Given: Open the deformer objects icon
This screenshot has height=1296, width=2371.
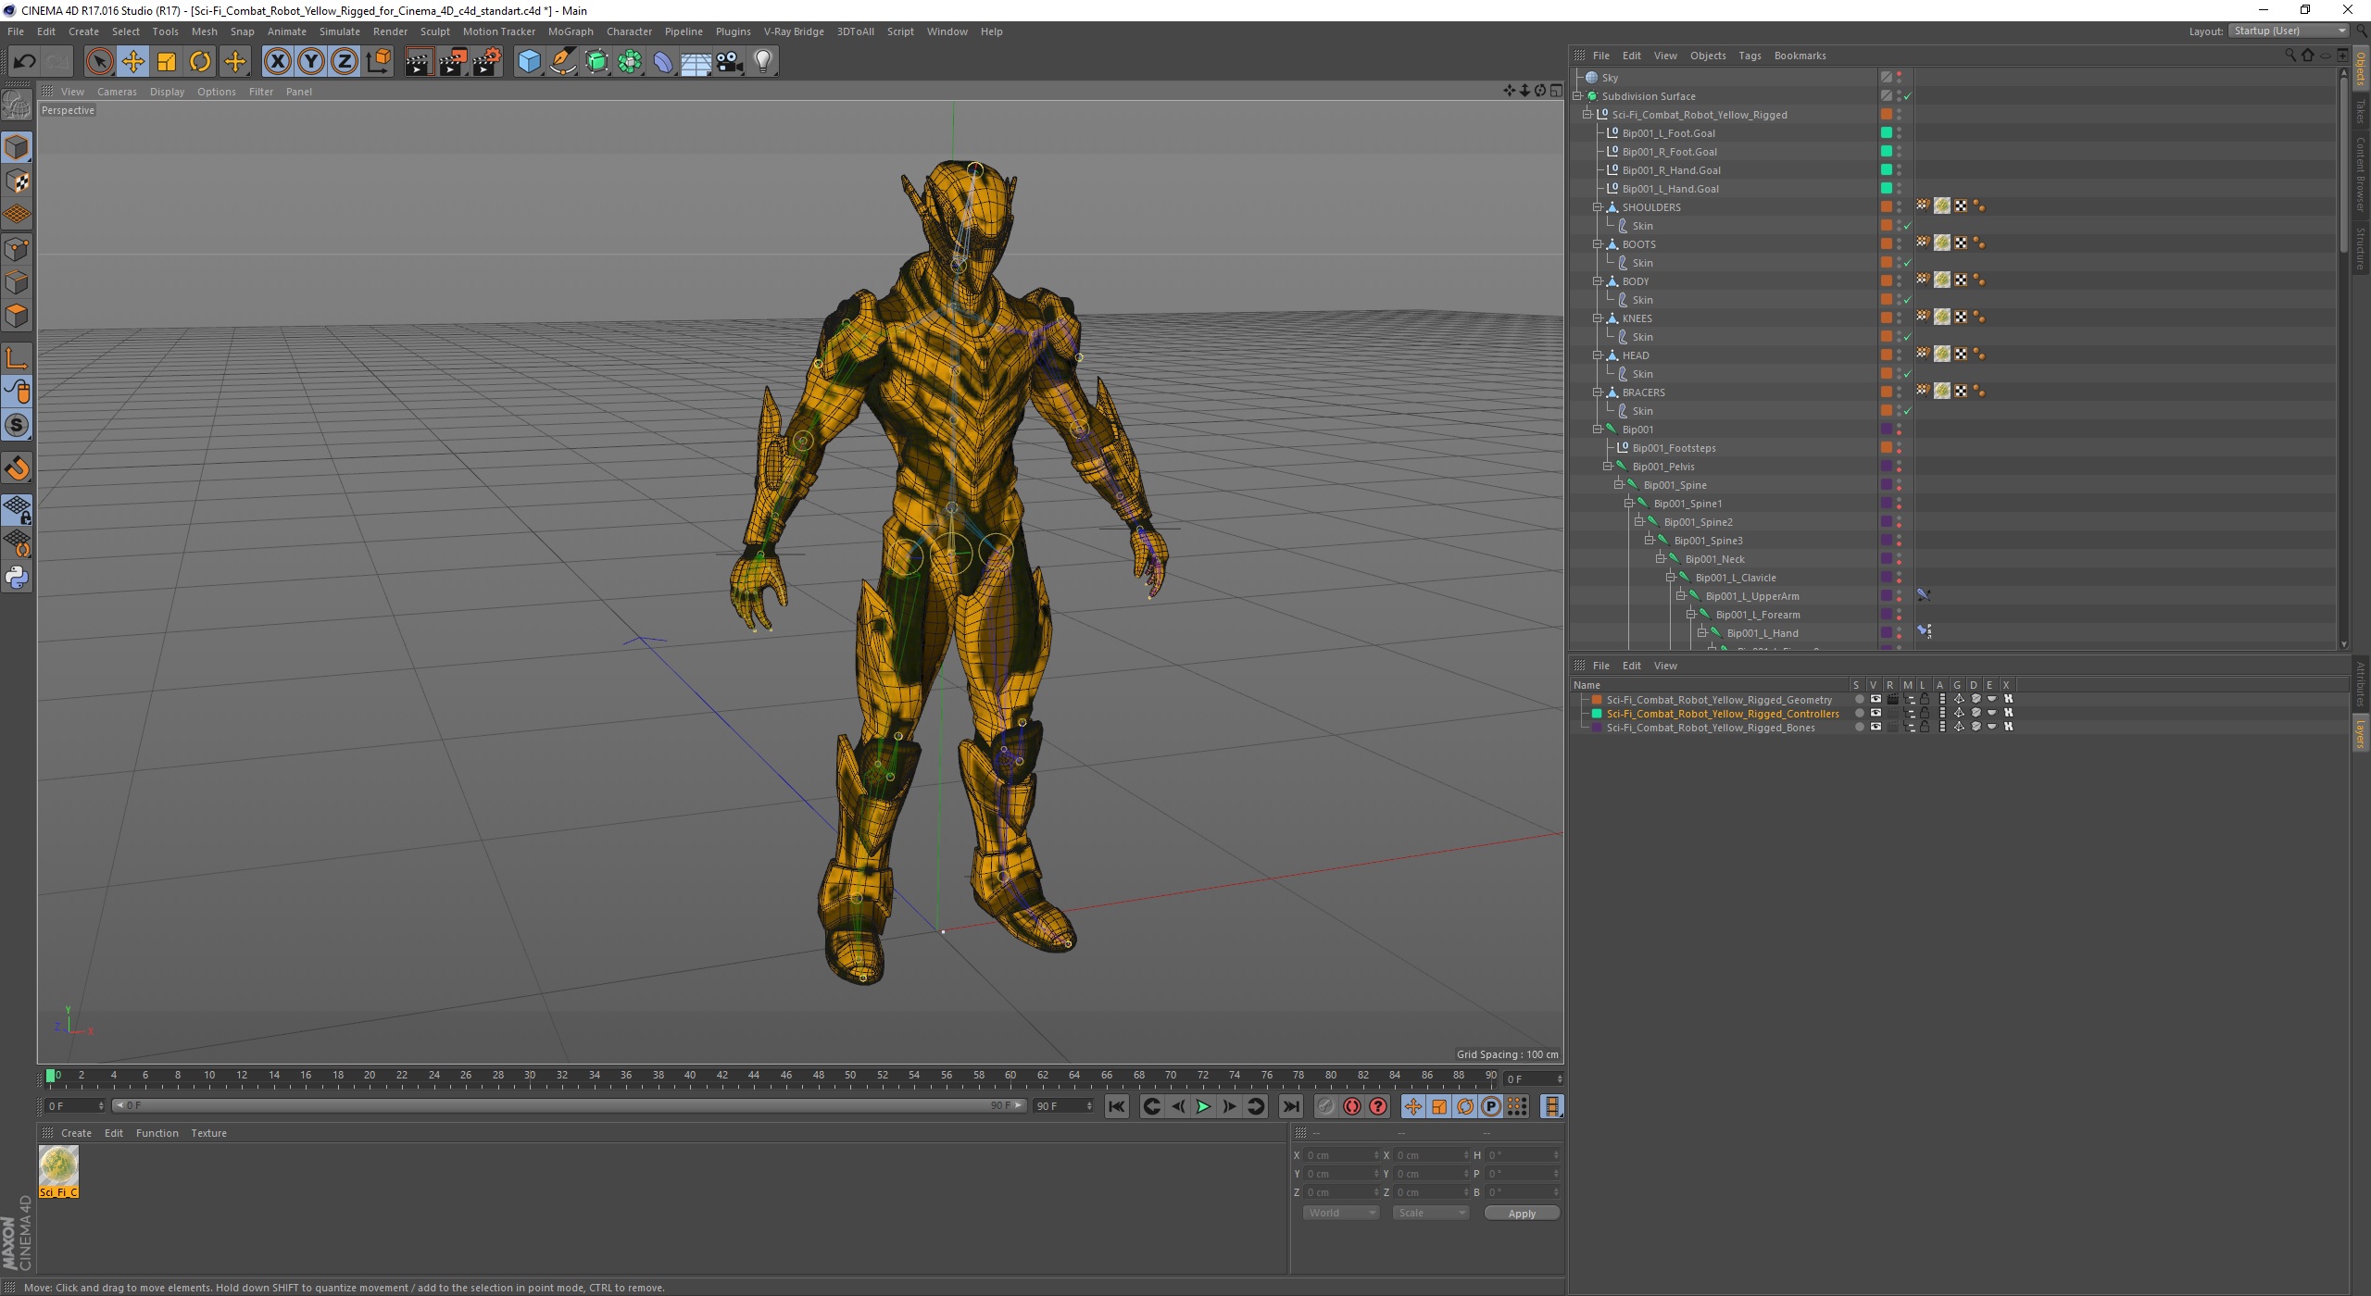Looking at the screenshot, I should click(664, 62).
